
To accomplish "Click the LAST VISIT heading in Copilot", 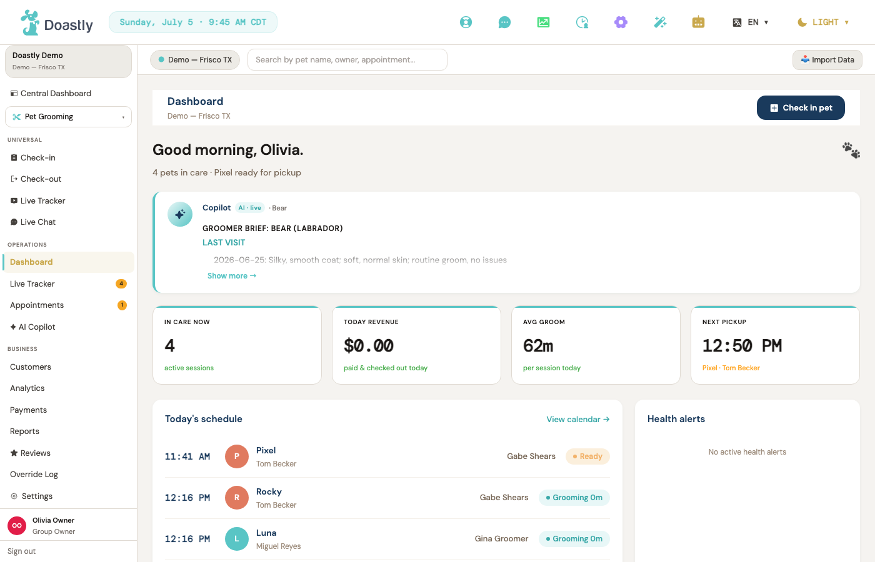I will [224, 243].
